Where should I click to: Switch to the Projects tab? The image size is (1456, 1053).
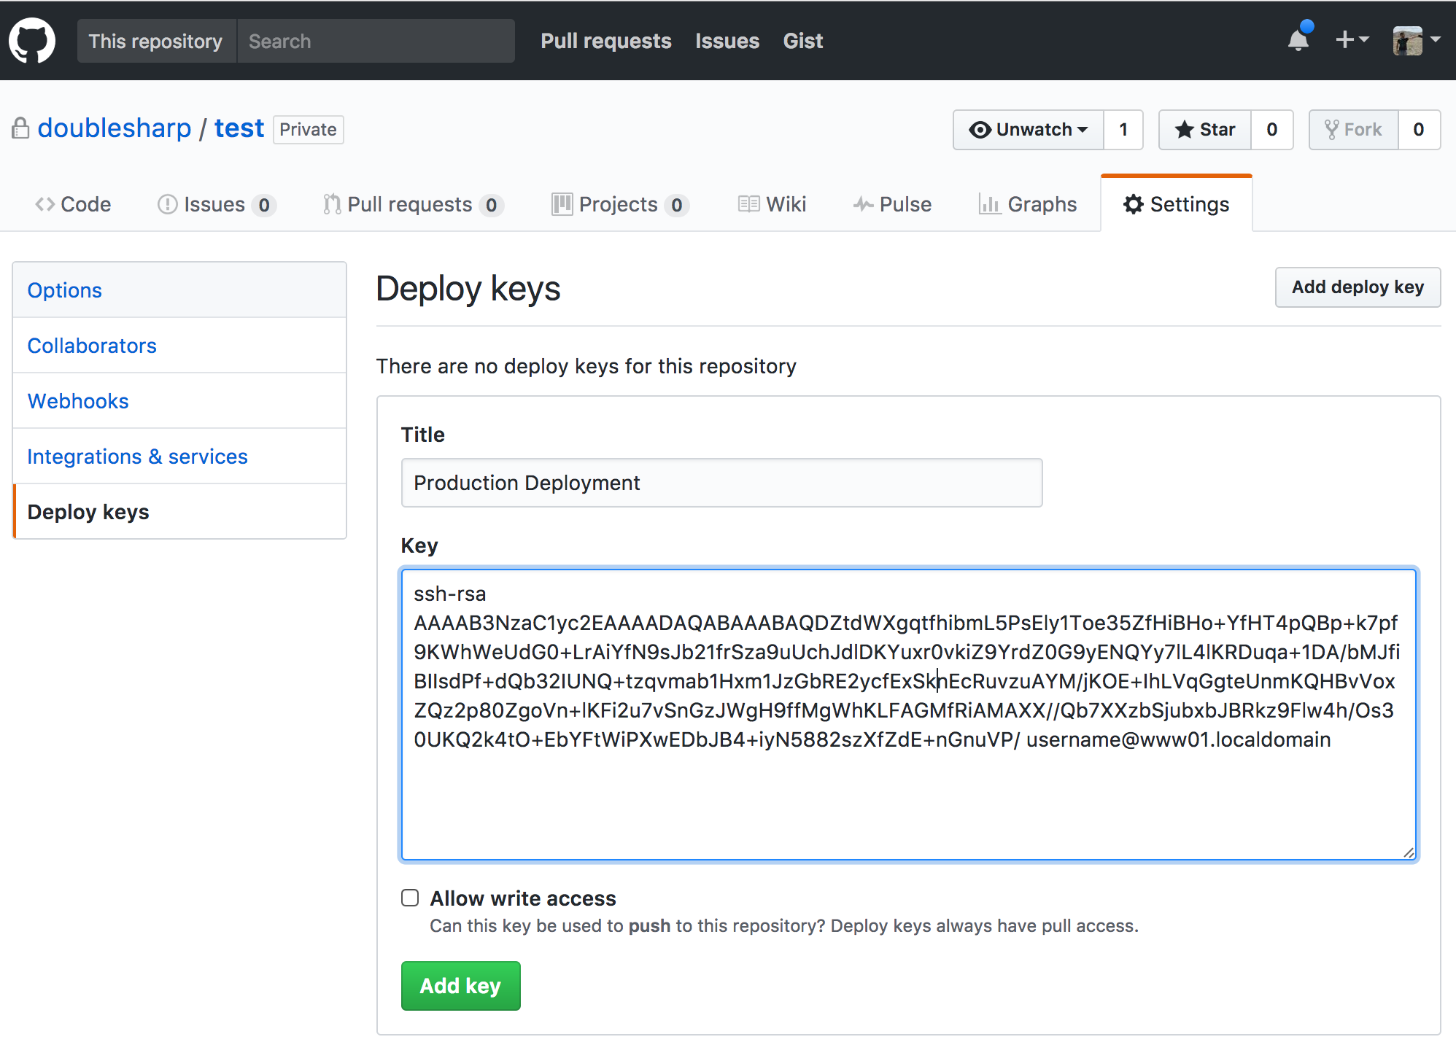pos(620,204)
